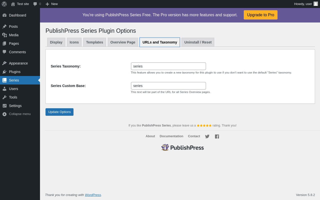Screen dimensions: 320x200
Task: Go to the Media menu label
Action: click(14, 35)
